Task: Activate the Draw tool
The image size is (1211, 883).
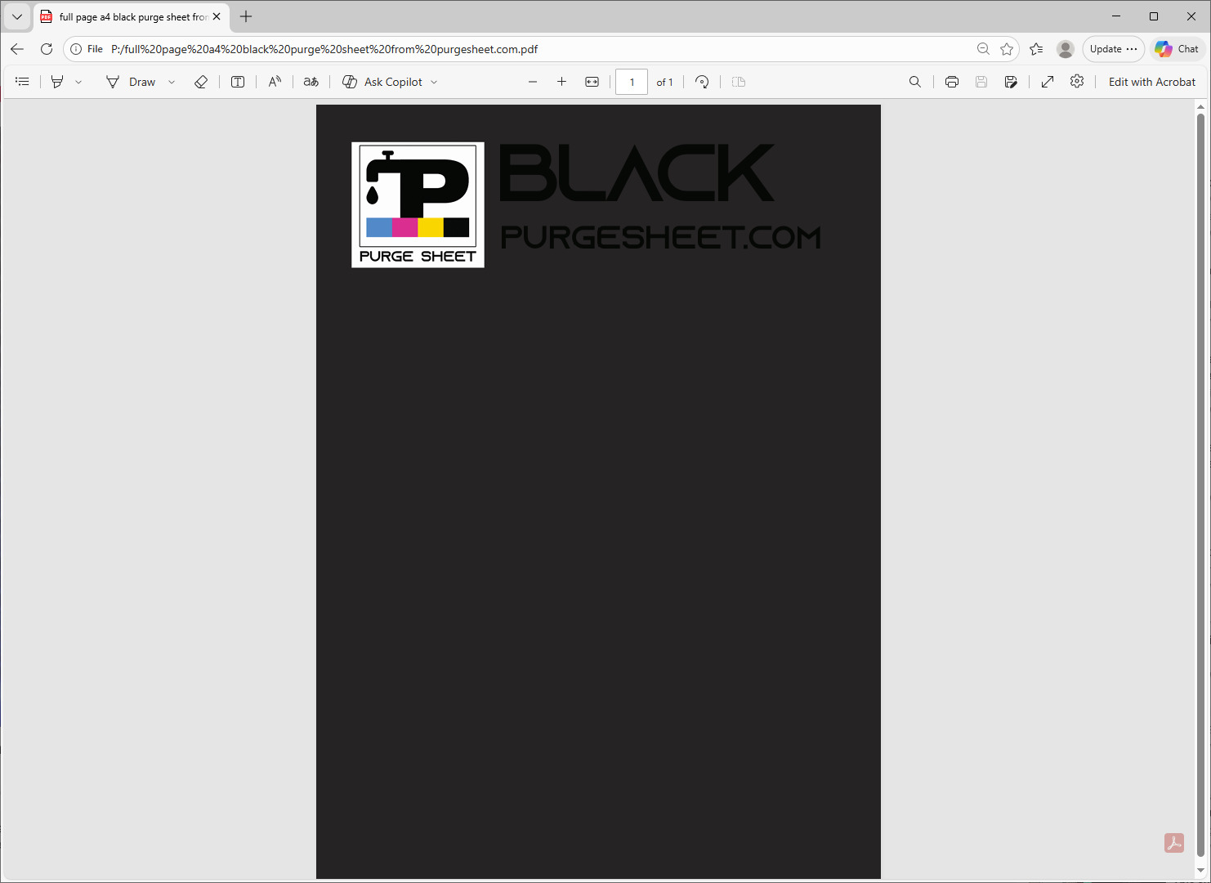Action: coord(131,82)
